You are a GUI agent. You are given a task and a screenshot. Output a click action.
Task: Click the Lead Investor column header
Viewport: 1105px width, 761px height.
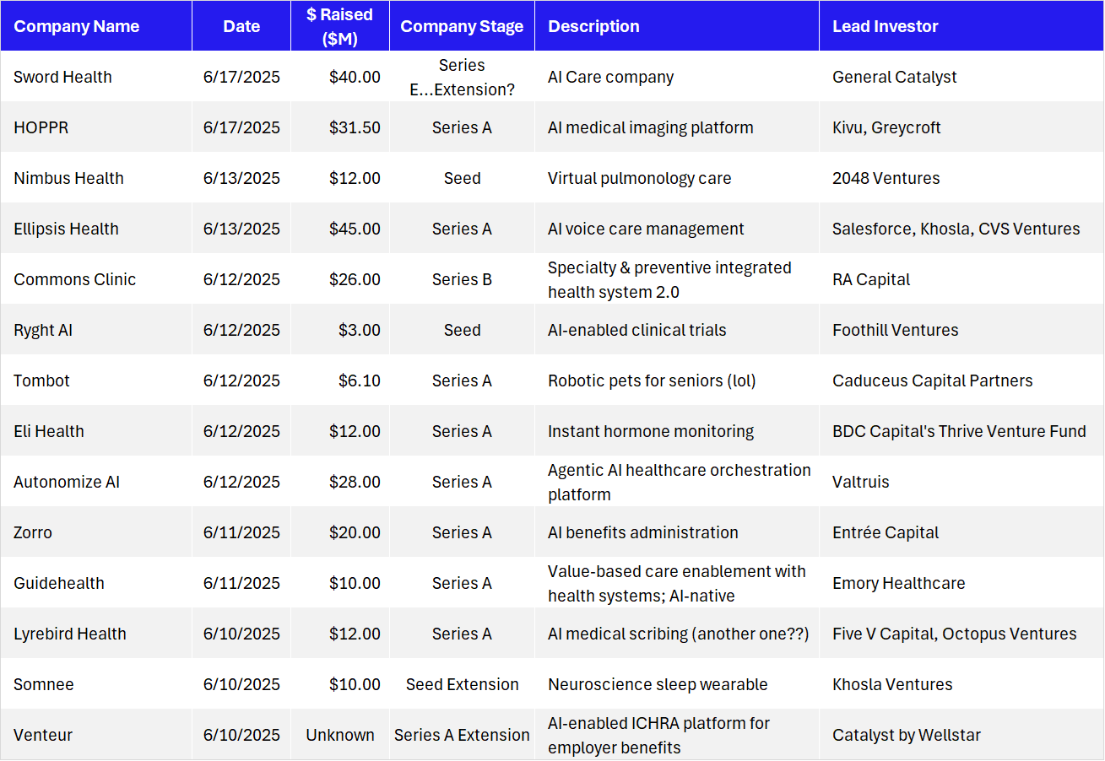[886, 26]
